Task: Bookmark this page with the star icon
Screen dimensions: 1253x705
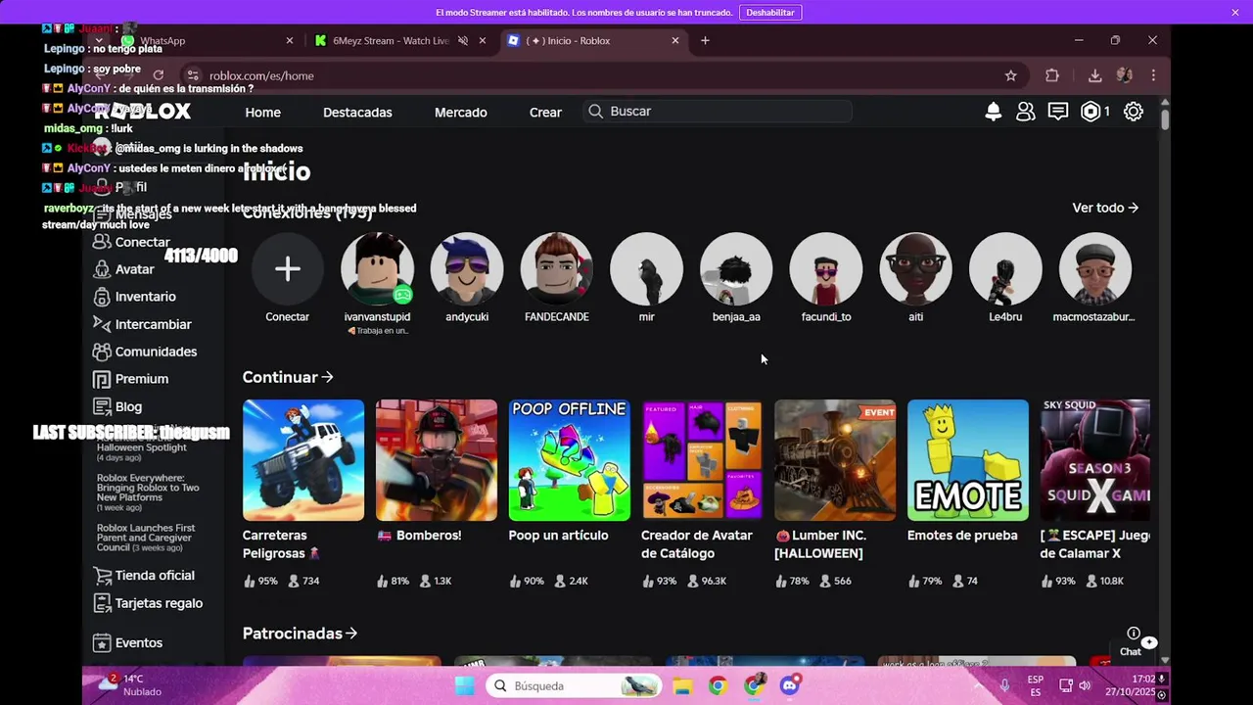Action: pos(1010,75)
